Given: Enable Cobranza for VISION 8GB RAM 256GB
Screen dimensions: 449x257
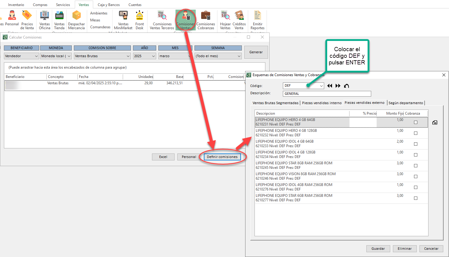Looking at the screenshot, I should [x=416, y=176].
